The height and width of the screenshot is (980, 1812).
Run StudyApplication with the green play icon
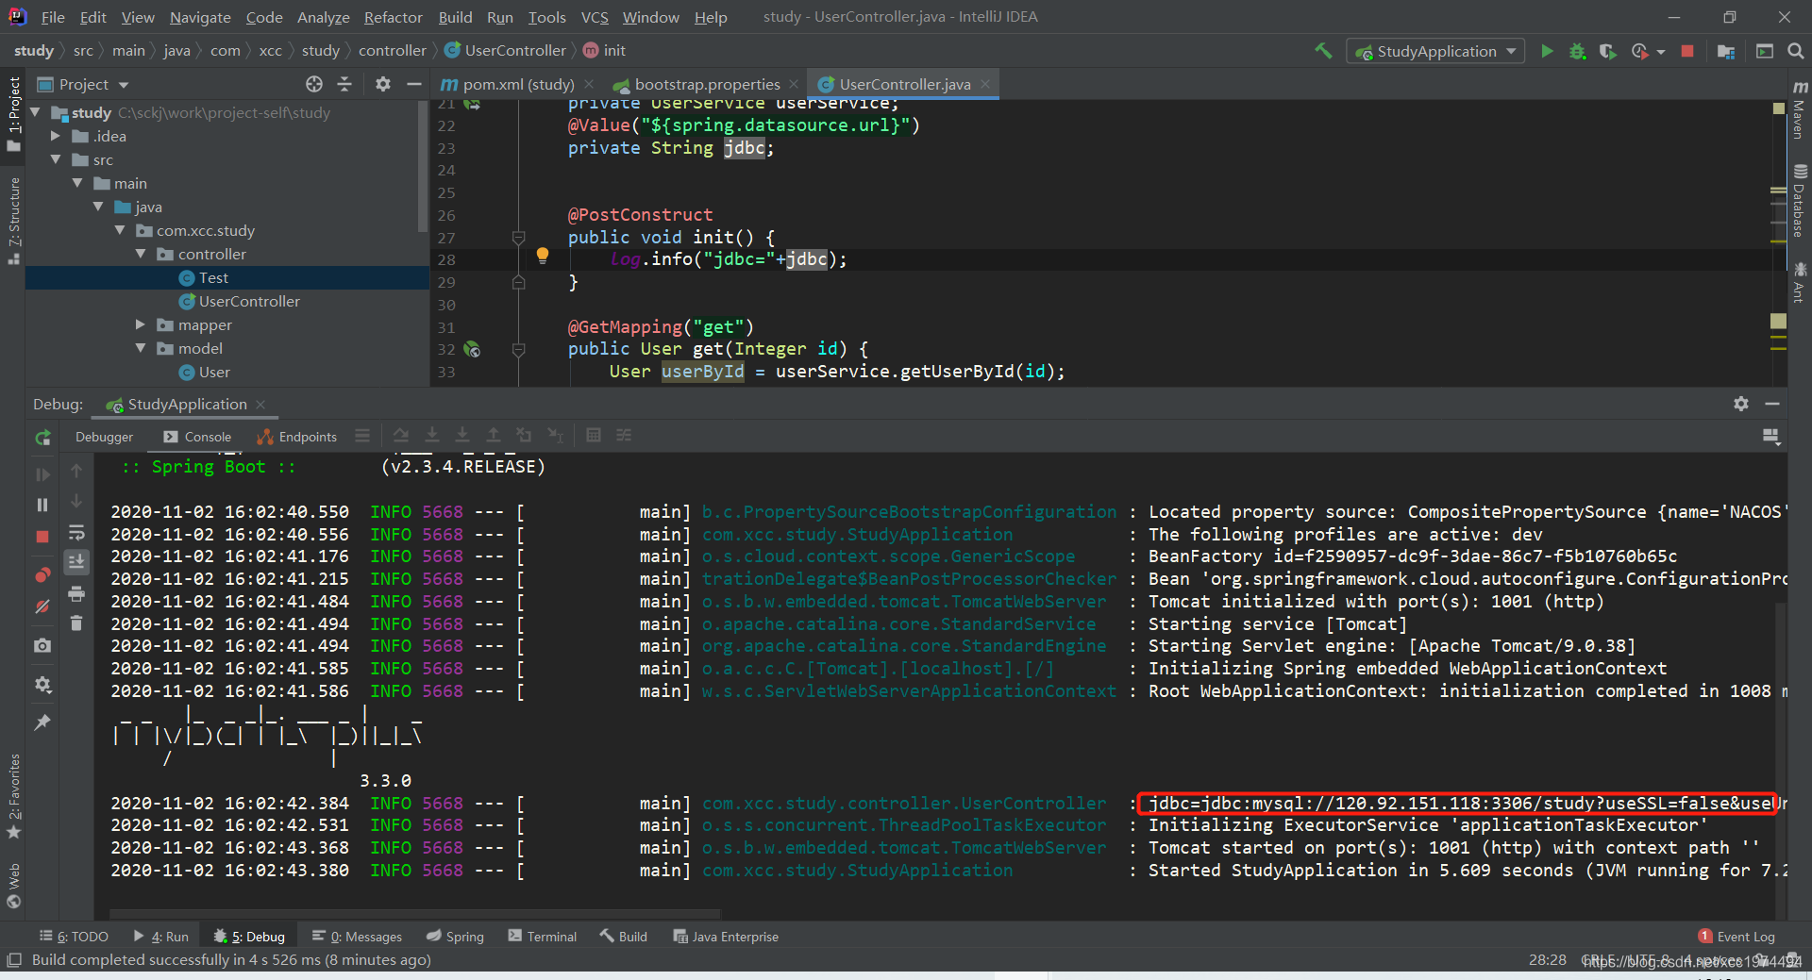pyautogui.click(x=1547, y=51)
